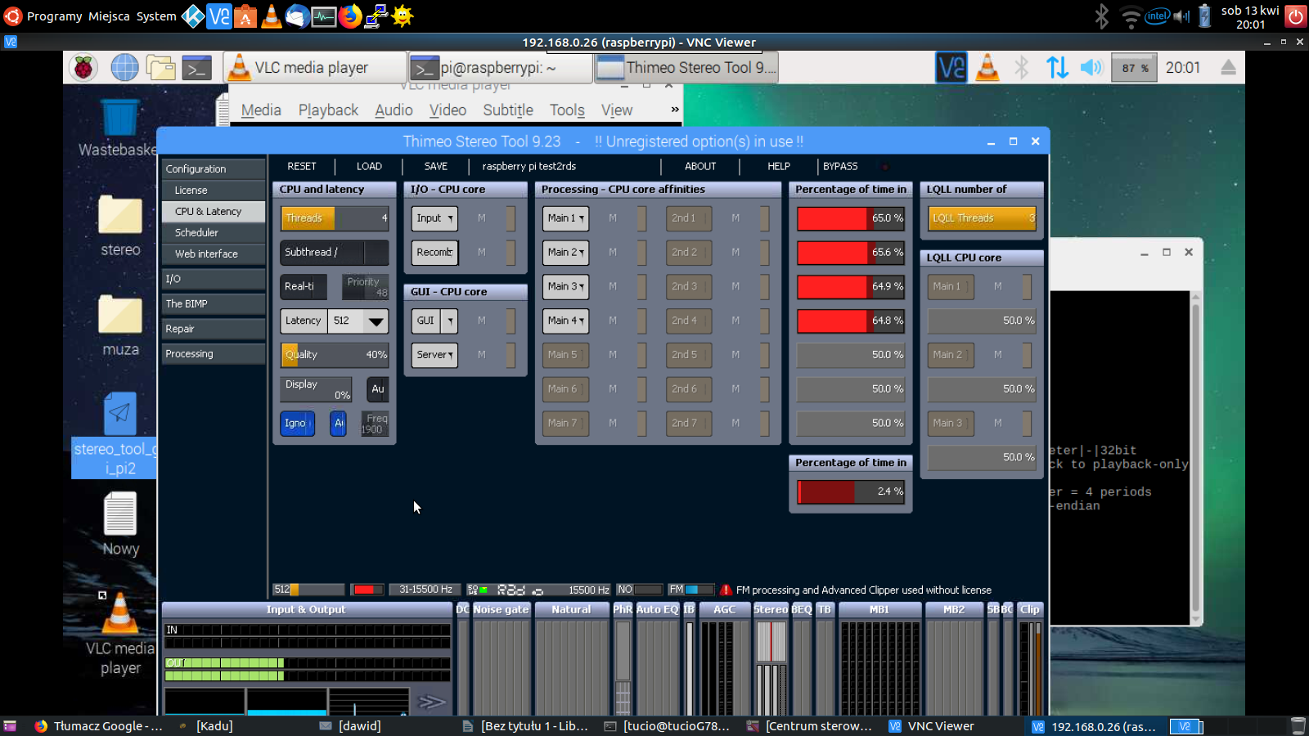
Task: Switch to the pi@raspberrypi terminal taskbar button
Action: (500, 68)
